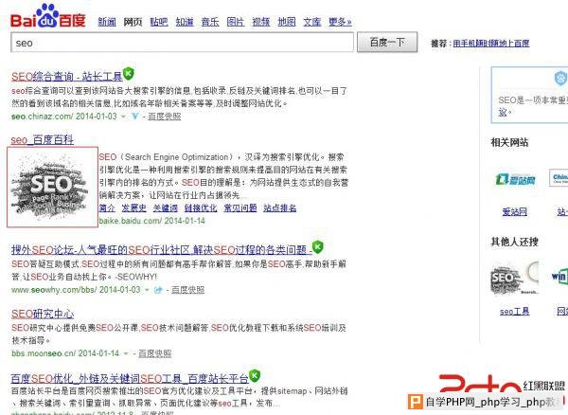Click the bbs.moonseo.cn/ URL text

click(x=44, y=353)
